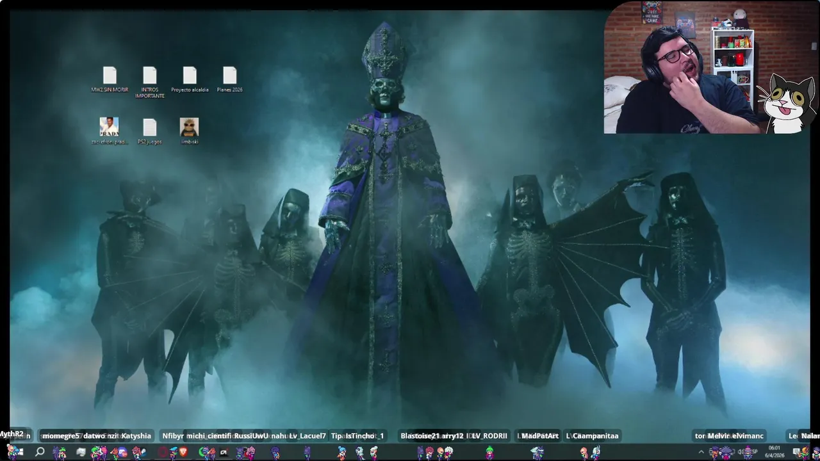820x461 pixels.
Task: Click the momegre5 viewer name label
Action: pyautogui.click(x=61, y=436)
